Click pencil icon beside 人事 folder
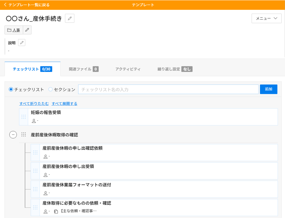285x218 pixels. pyautogui.click(x=27, y=30)
